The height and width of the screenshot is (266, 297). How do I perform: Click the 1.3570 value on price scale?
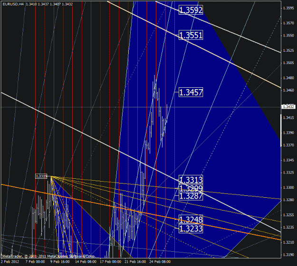coord(288,23)
